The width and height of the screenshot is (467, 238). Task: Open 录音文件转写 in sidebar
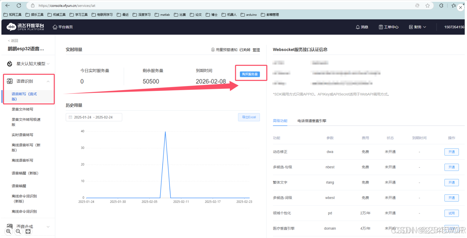tap(22, 109)
